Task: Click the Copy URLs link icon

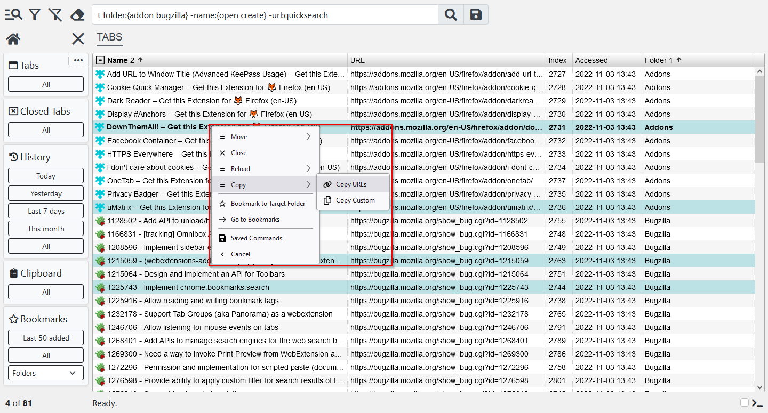Action: coord(327,184)
